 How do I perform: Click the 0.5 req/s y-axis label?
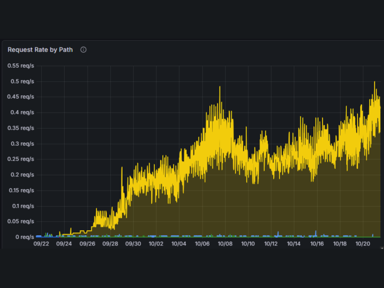22,81
